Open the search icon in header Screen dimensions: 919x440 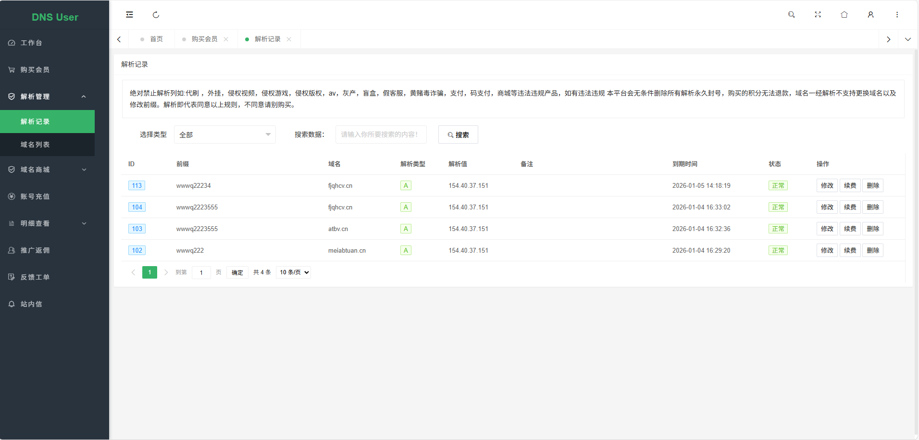(x=791, y=15)
